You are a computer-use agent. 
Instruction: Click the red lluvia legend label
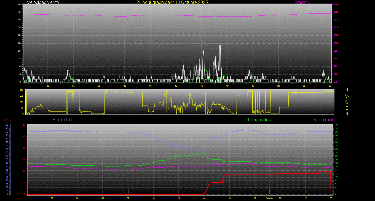6,120
